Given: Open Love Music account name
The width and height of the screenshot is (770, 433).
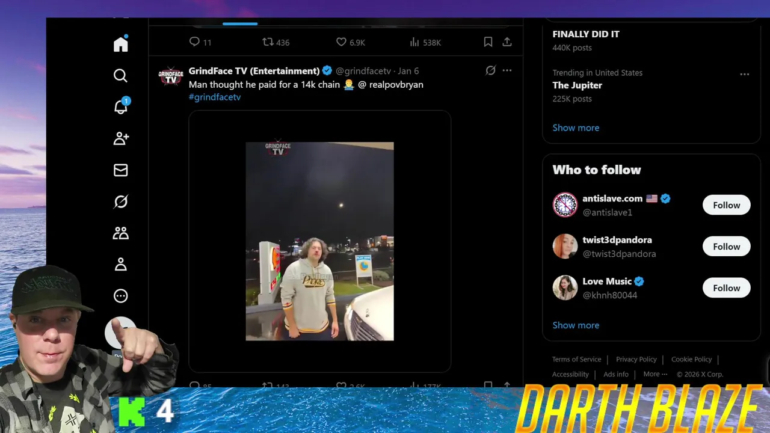Looking at the screenshot, I should coord(607,281).
